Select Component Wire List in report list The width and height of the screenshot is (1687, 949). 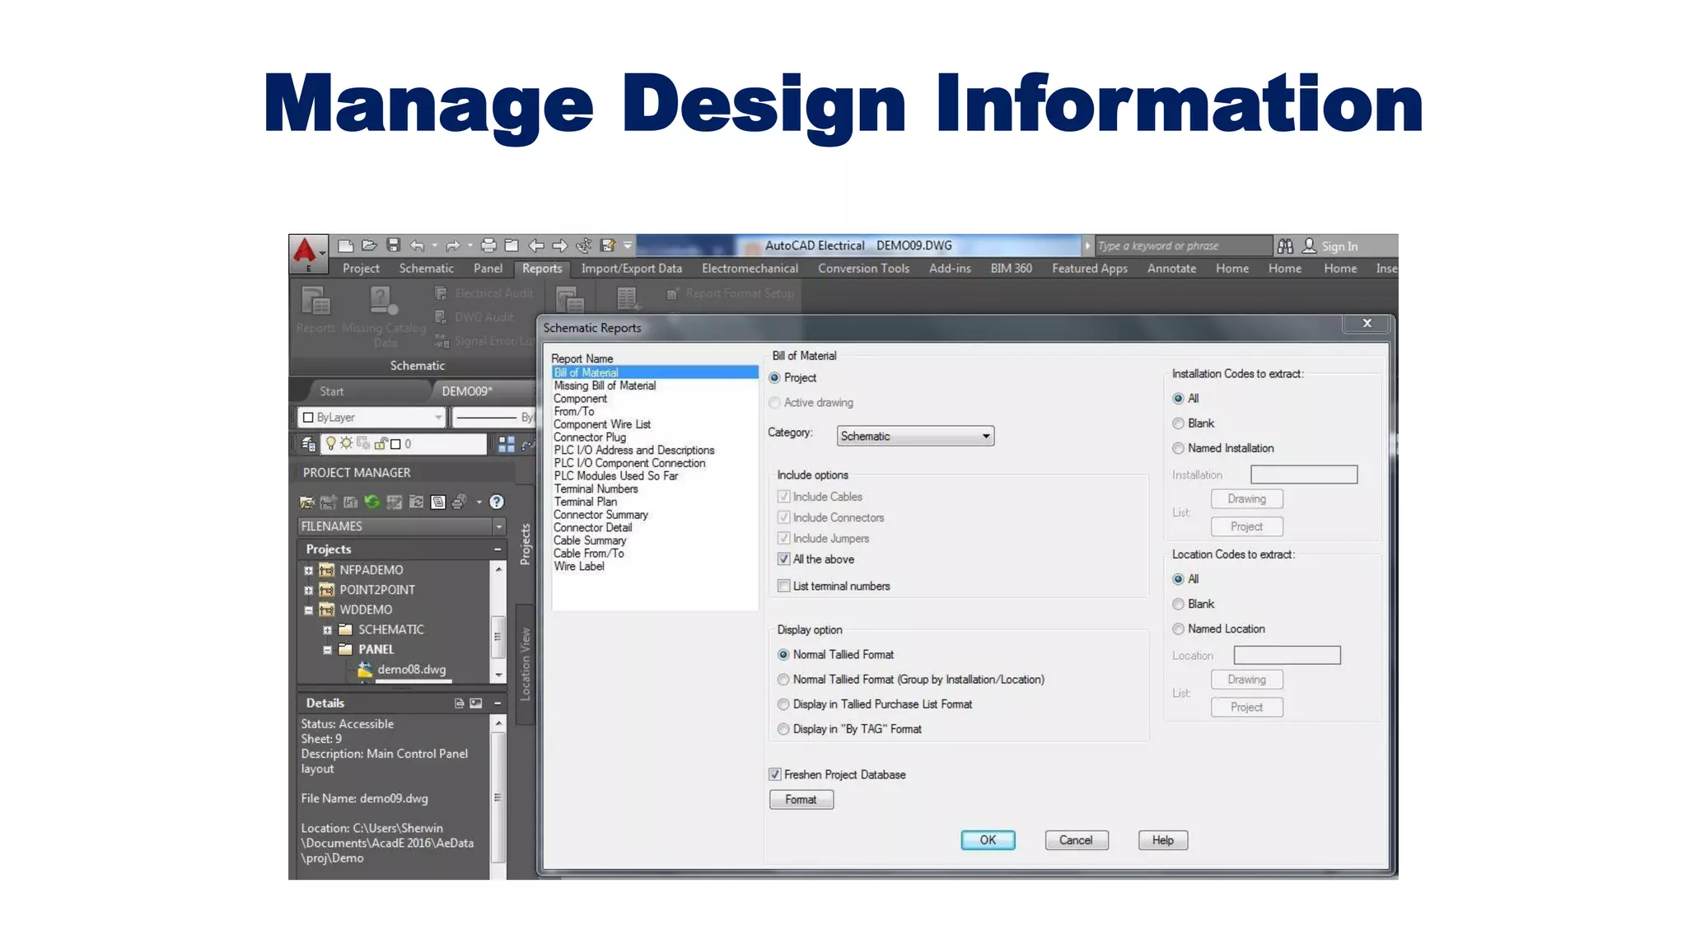(601, 424)
